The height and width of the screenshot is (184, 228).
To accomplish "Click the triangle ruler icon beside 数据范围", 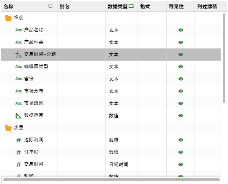I will coord(18,116).
